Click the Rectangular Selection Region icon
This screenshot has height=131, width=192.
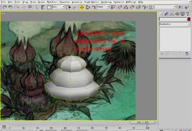pos(49,7)
